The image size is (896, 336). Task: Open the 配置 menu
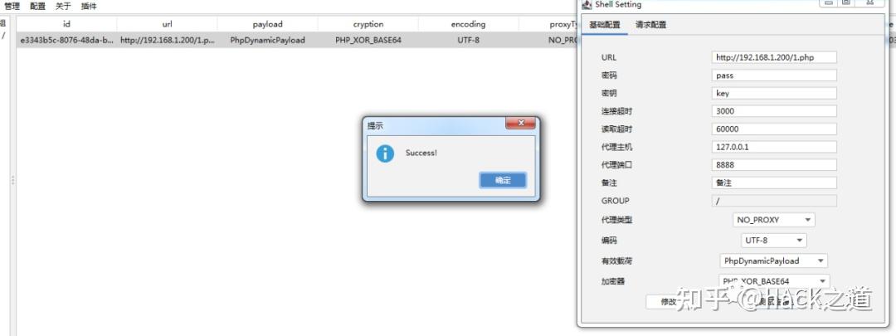click(x=37, y=7)
